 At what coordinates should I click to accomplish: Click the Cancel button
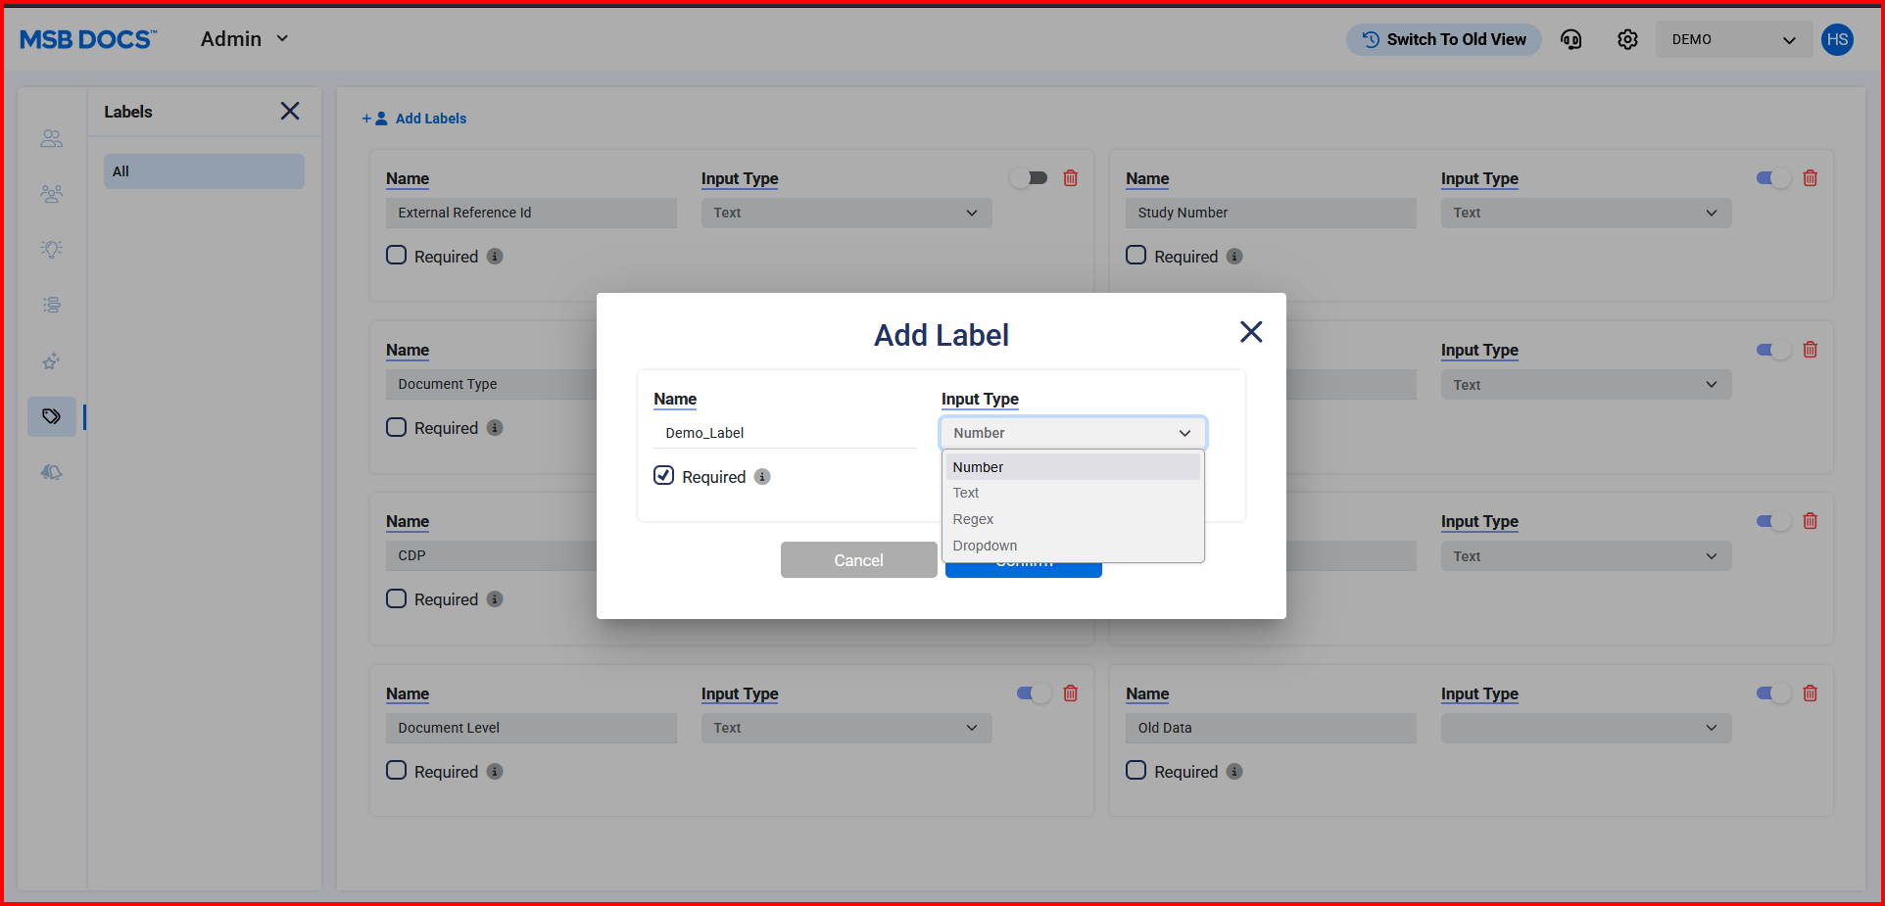point(858,560)
